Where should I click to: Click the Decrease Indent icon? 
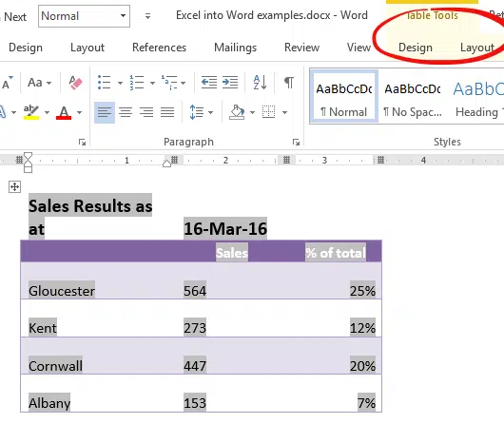[x=209, y=83]
